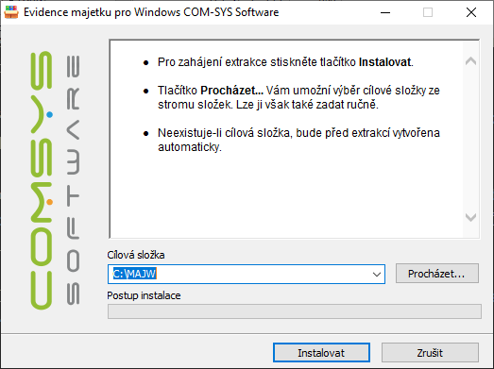This screenshot has width=494, height=369.
Task: Click the green COMSYS logo lettering
Action: [x=42, y=180]
